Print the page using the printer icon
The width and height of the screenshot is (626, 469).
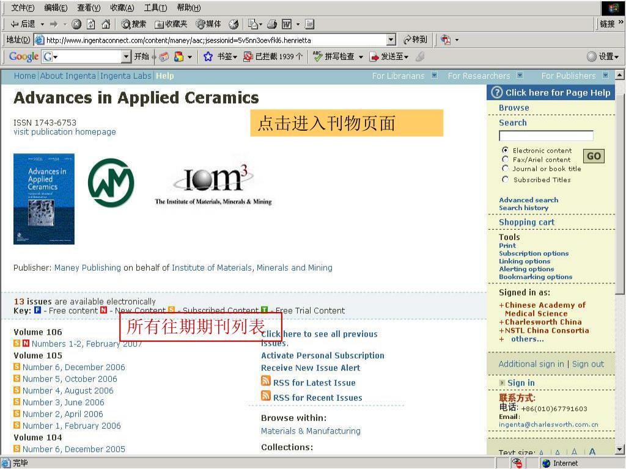tap(272, 24)
